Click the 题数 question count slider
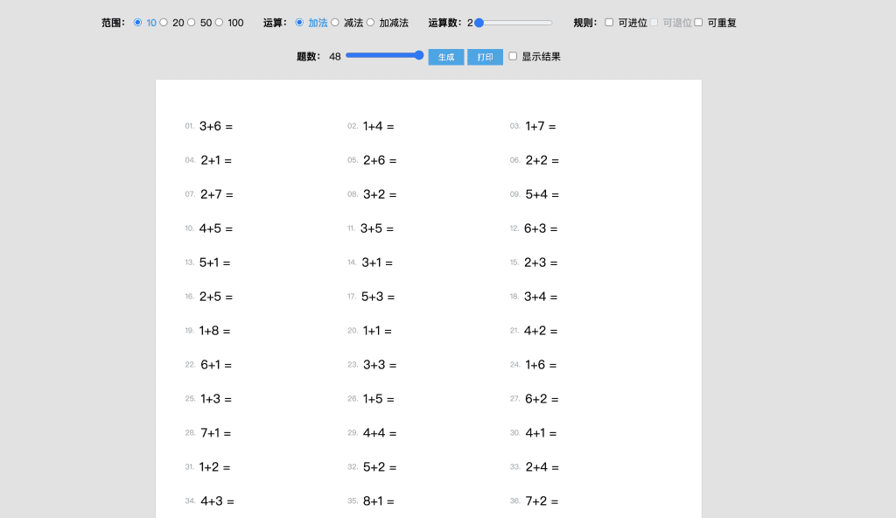The width and height of the screenshot is (896, 518). 385,55
